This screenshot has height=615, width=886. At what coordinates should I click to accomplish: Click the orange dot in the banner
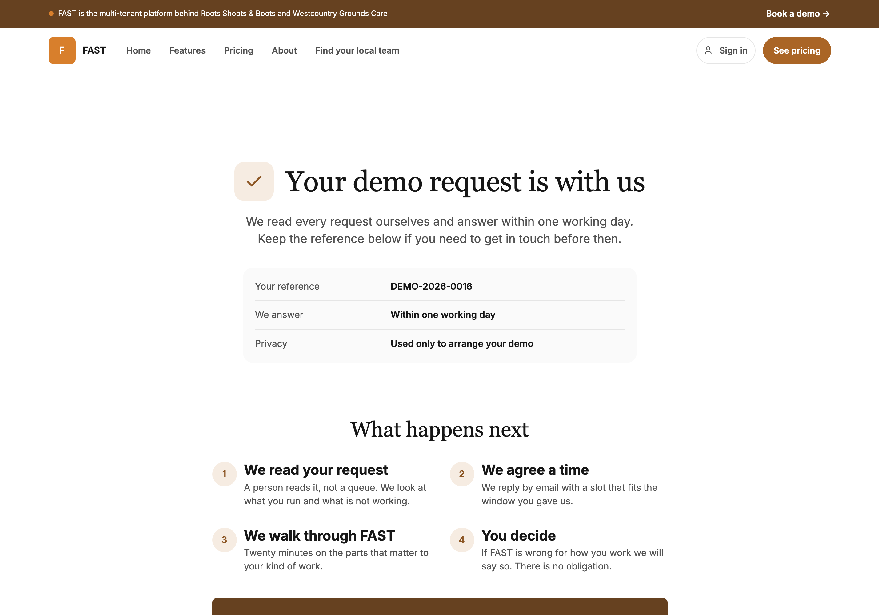pyautogui.click(x=51, y=14)
